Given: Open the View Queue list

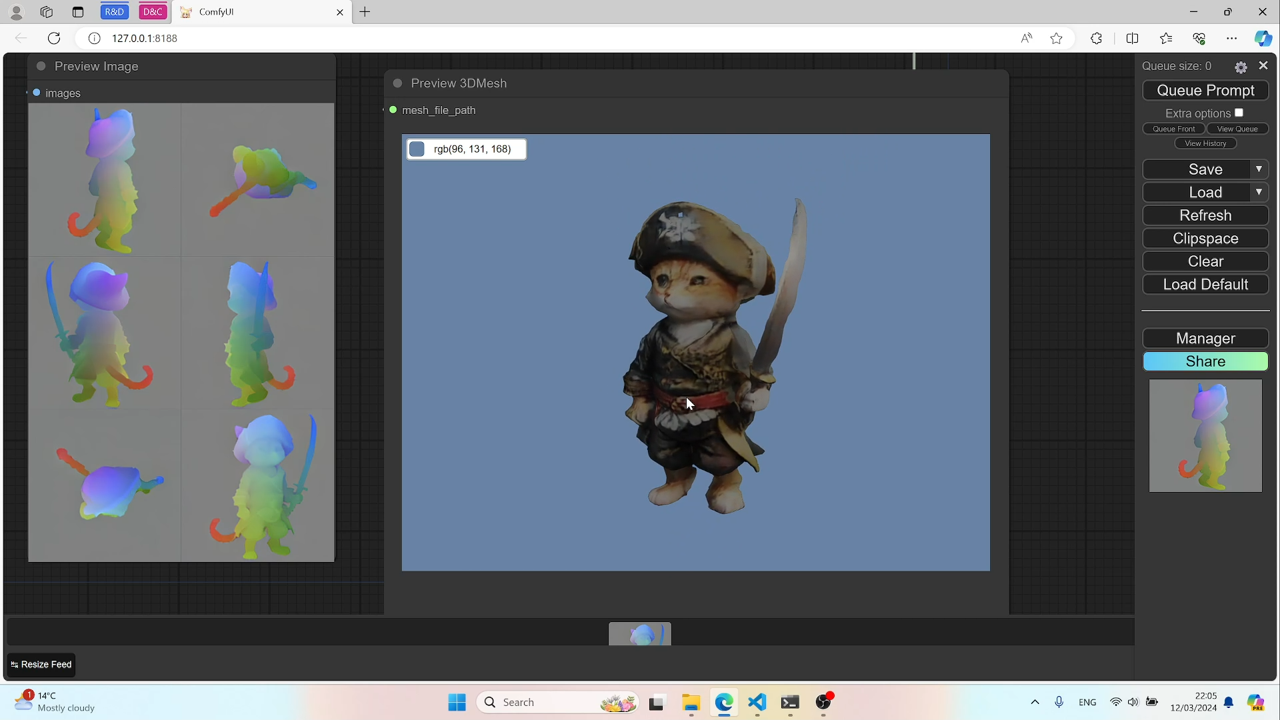Looking at the screenshot, I should [x=1237, y=129].
